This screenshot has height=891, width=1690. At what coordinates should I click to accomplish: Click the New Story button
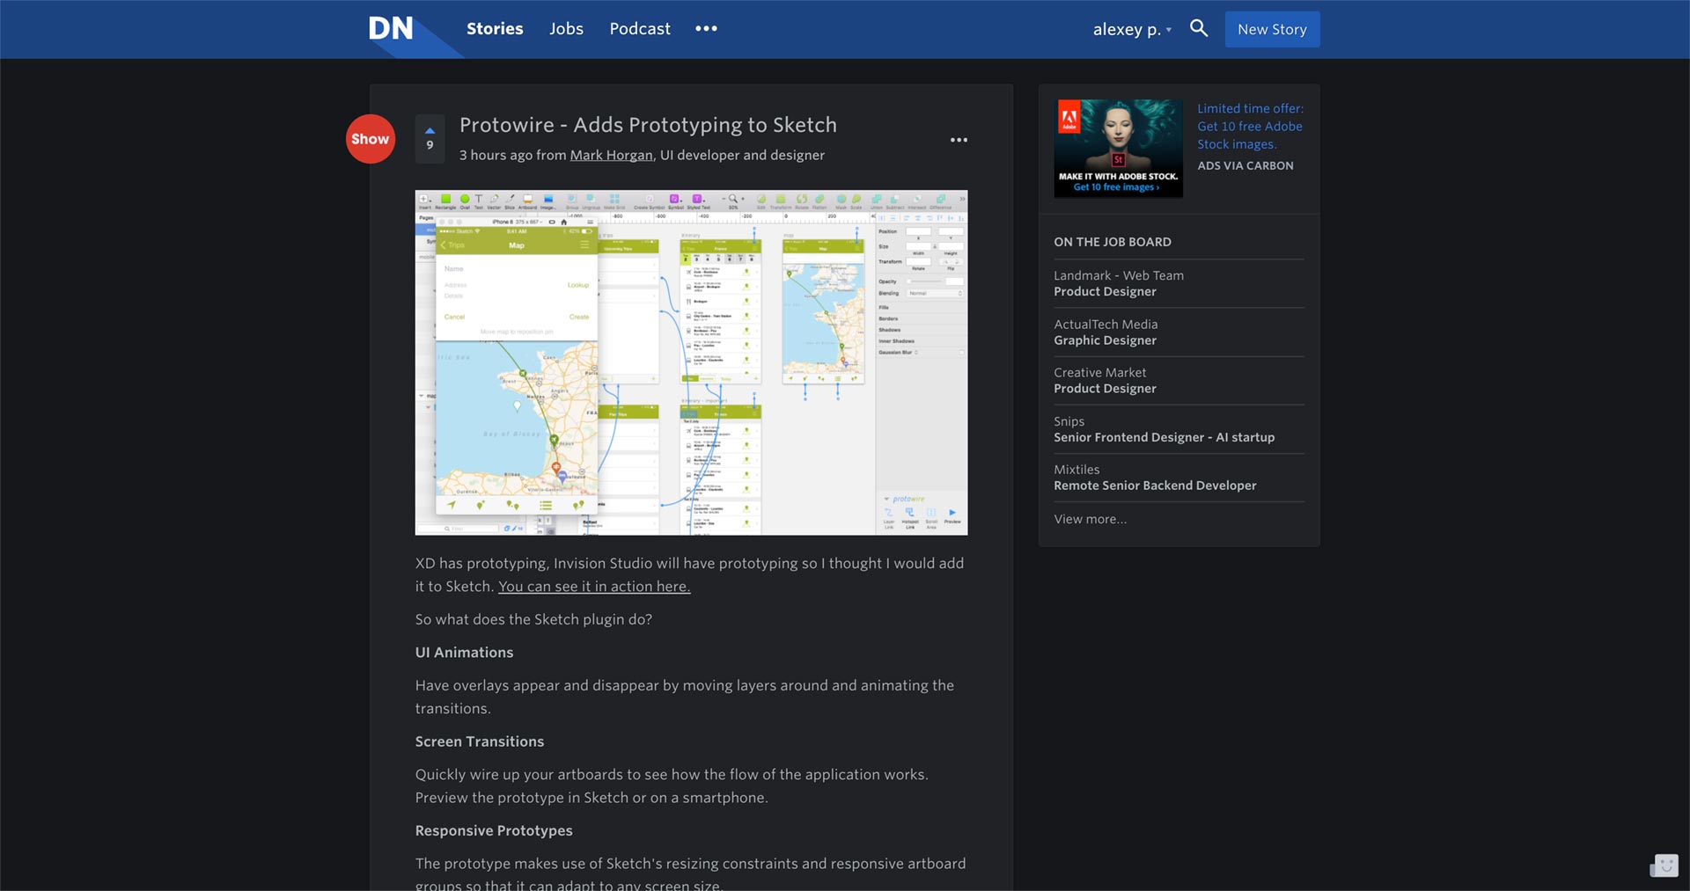click(1272, 29)
